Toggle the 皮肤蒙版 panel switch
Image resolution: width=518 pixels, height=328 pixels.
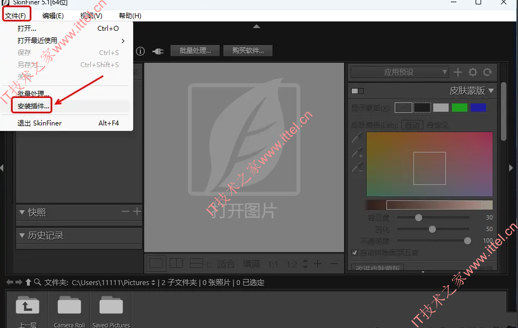357,91
